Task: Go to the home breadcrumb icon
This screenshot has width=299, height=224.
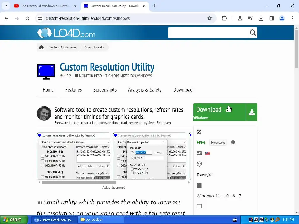Action: tap(41, 47)
